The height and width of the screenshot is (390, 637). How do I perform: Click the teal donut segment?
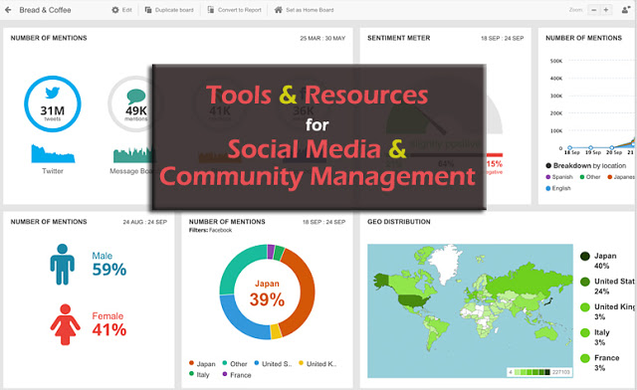tap(237, 266)
